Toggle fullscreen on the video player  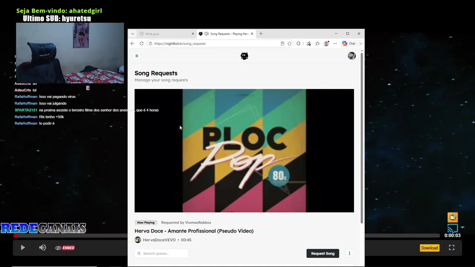coord(452,248)
